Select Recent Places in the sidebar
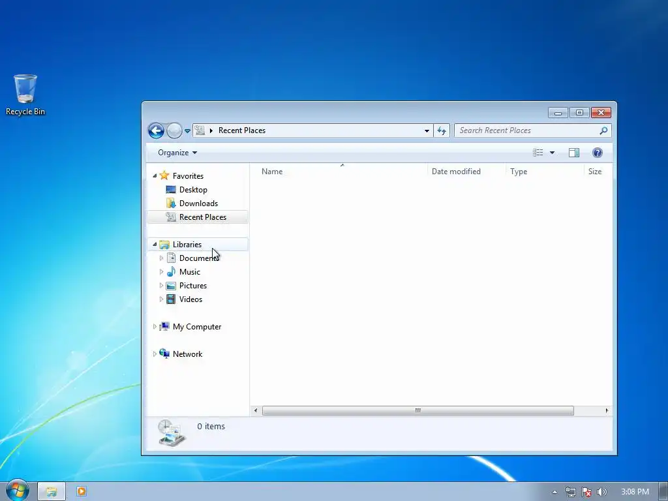Image resolution: width=668 pixels, height=501 pixels. (198, 217)
